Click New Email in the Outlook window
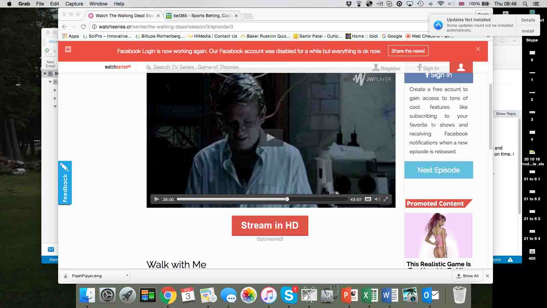The width and height of the screenshot is (547, 308). [51, 58]
